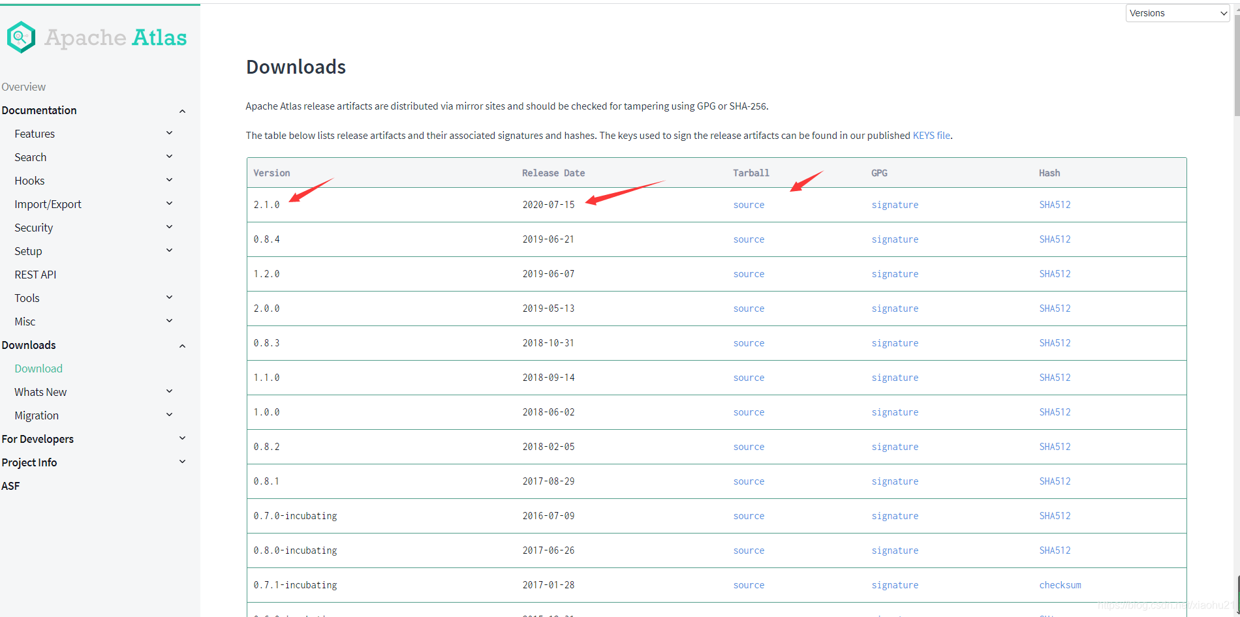Expand the Hooks submenu chevron

pos(169,180)
